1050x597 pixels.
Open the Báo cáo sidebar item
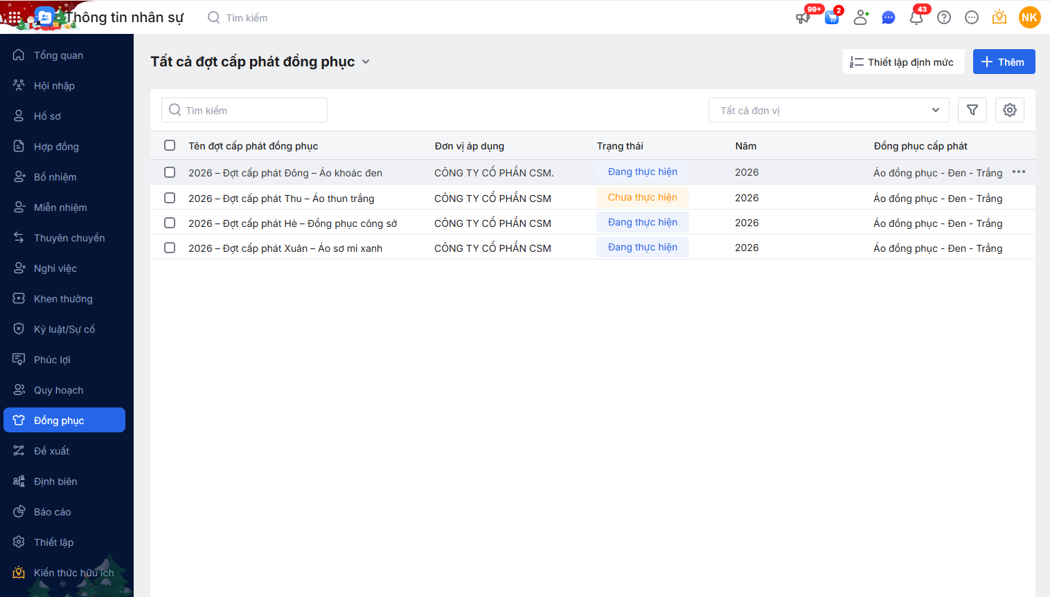53,512
